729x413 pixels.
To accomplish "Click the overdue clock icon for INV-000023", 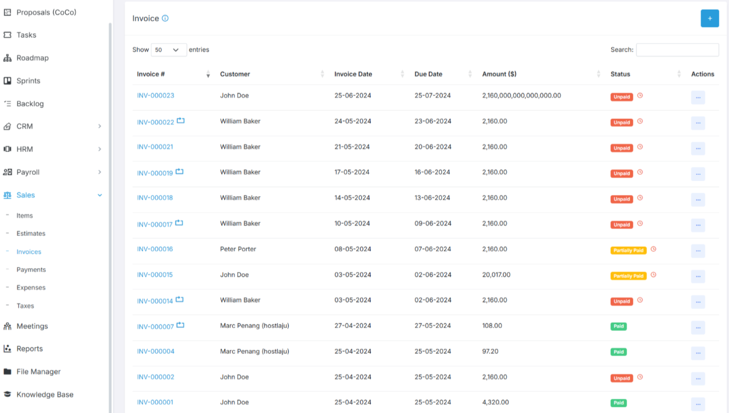I will 640,95.
